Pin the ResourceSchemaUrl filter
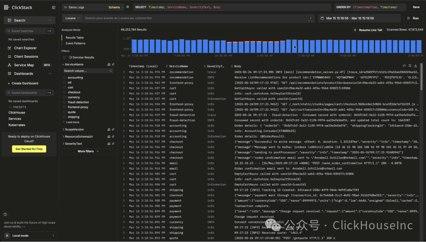 (113, 137)
